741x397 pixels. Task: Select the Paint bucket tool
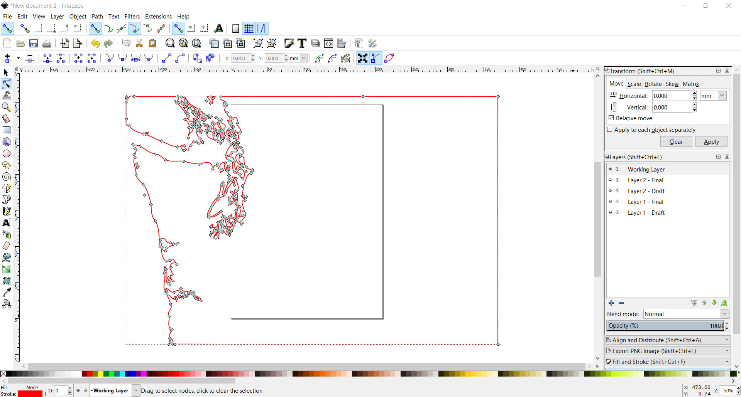click(7, 257)
